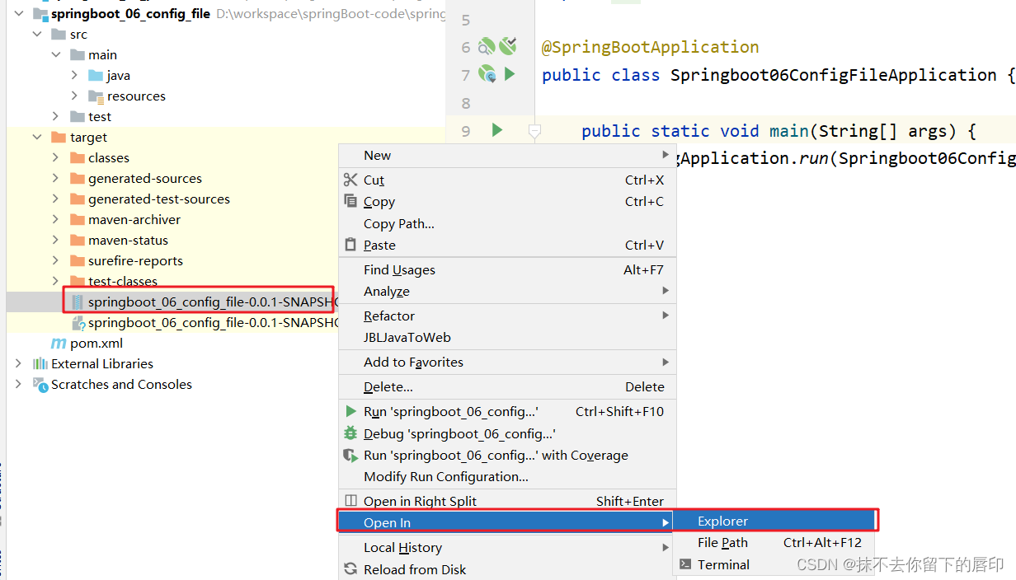Image resolution: width=1016 pixels, height=580 pixels.
Task: Click the jar.original unknown file icon
Action: click(x=78, y=323)
